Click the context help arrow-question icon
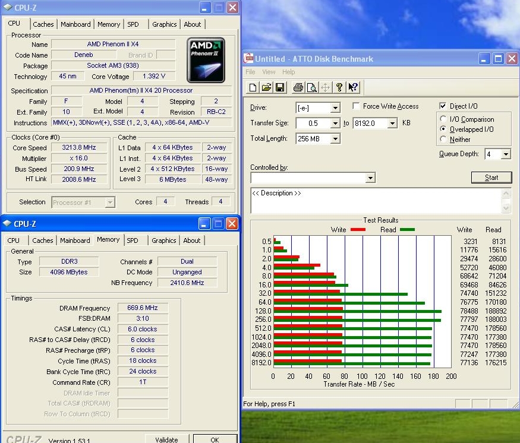Screen dimensions: 520x443 [x=353, y=87]
